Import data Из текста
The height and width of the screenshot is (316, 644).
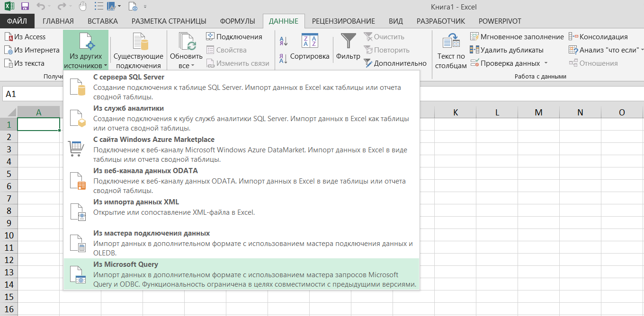coord(24,63)
